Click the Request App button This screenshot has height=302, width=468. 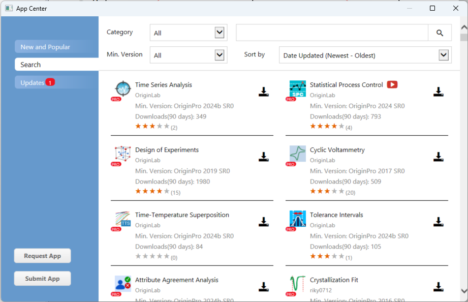coord(42,256)
